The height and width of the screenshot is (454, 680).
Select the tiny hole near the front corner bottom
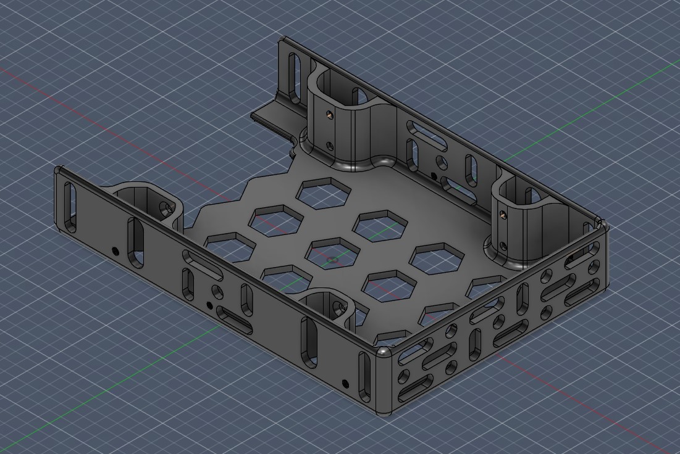[x=345, y=383]
